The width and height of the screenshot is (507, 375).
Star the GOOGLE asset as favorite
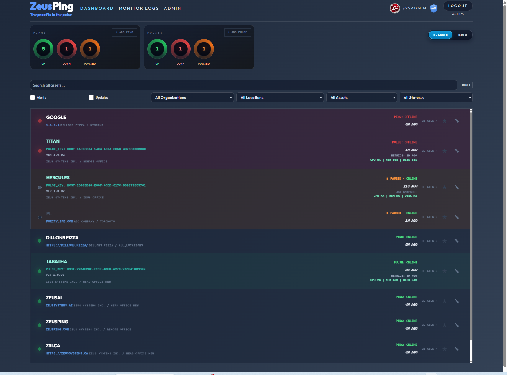(444, 121)
